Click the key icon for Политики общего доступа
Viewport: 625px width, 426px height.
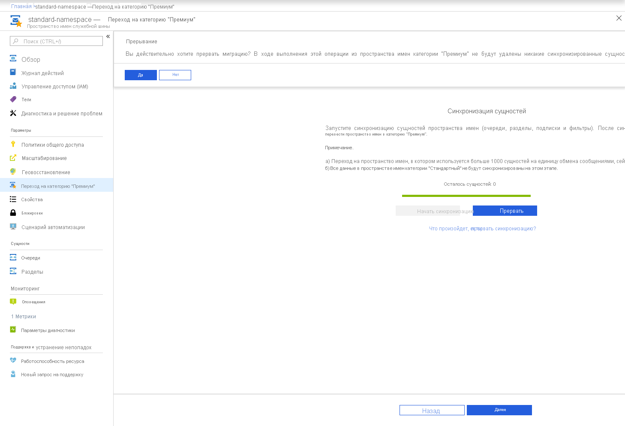point(13,144)
